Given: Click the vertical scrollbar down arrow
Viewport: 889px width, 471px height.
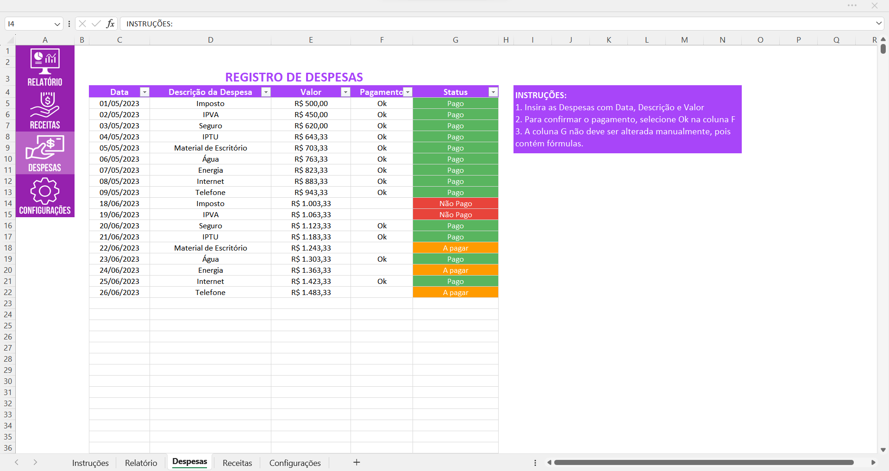Looking at the screenshot, I should (x=883, y=450).
